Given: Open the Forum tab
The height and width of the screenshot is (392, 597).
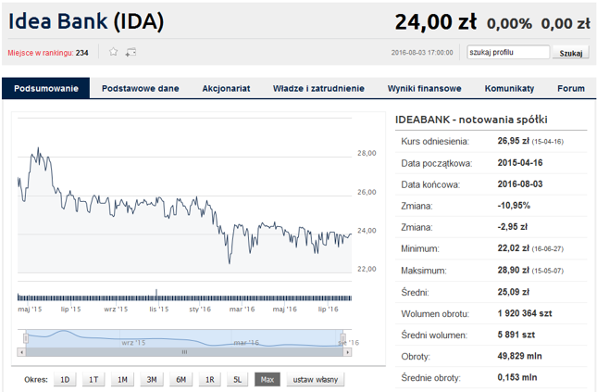Looking at the screenshot, I should [x=571, y=88].
